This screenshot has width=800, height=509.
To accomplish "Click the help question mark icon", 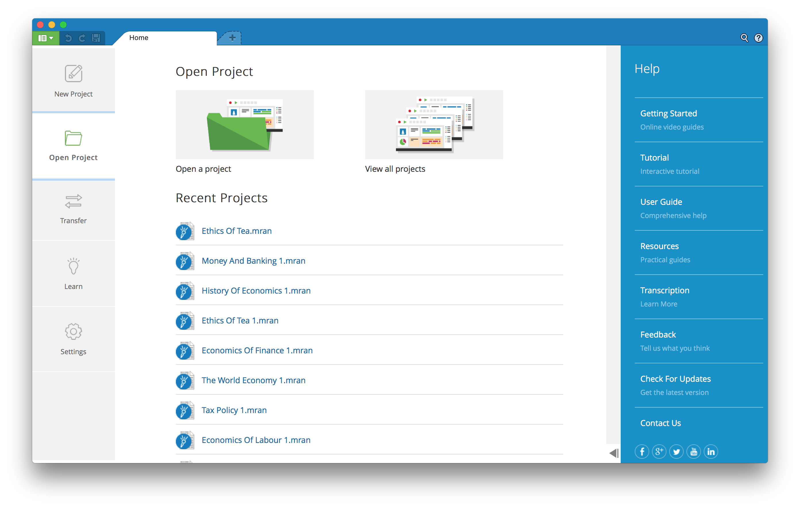I will coord(758,38).
